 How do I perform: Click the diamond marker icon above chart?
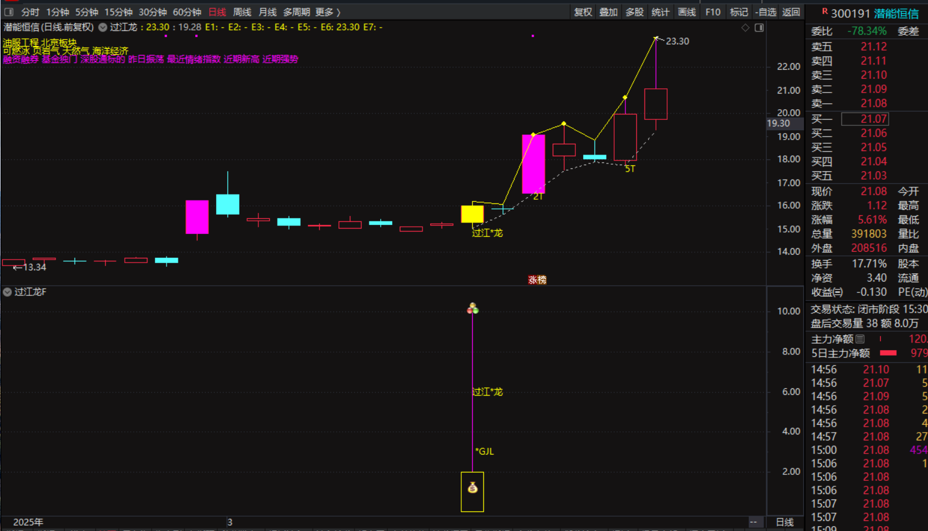coord(745,27)
